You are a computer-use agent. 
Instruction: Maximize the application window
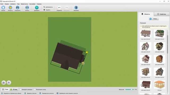coord(164,1)
